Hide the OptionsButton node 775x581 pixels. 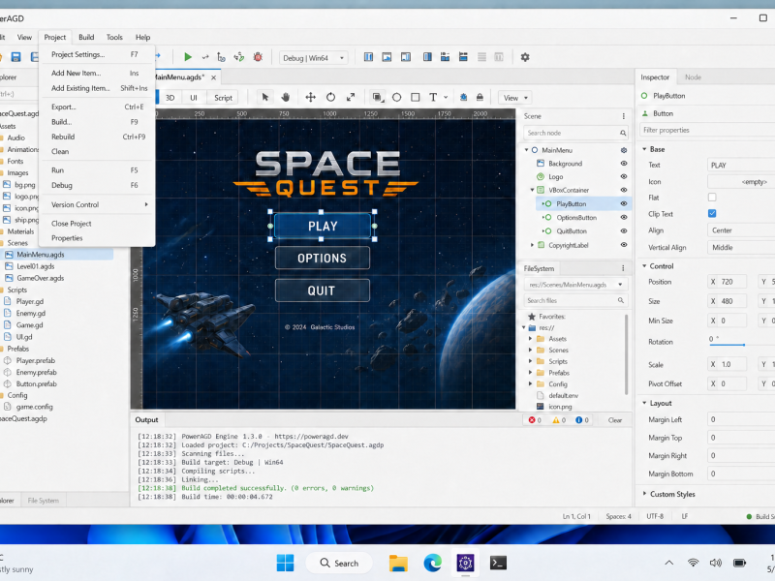624,217
